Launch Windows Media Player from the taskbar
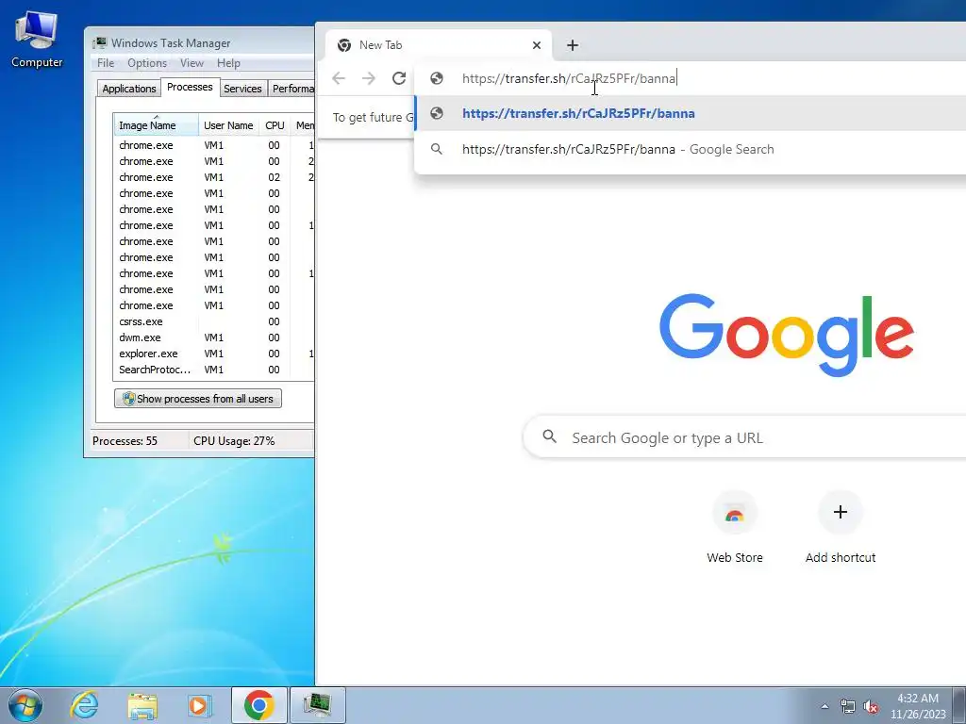The image size is (966, 724). pos(200,705)
